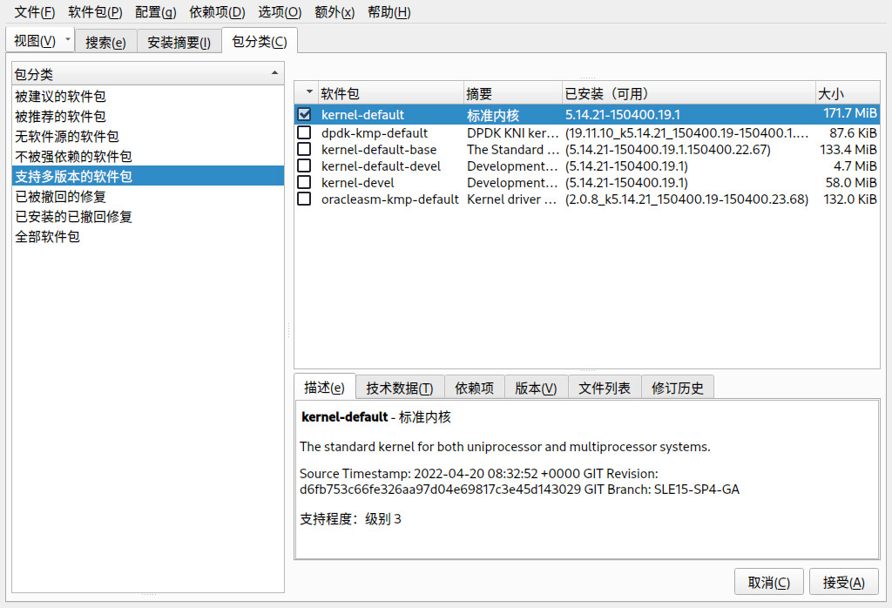Select 全部软件包 in category list
The height and width of the screenshot is (608, 892).
coord(47,236)
